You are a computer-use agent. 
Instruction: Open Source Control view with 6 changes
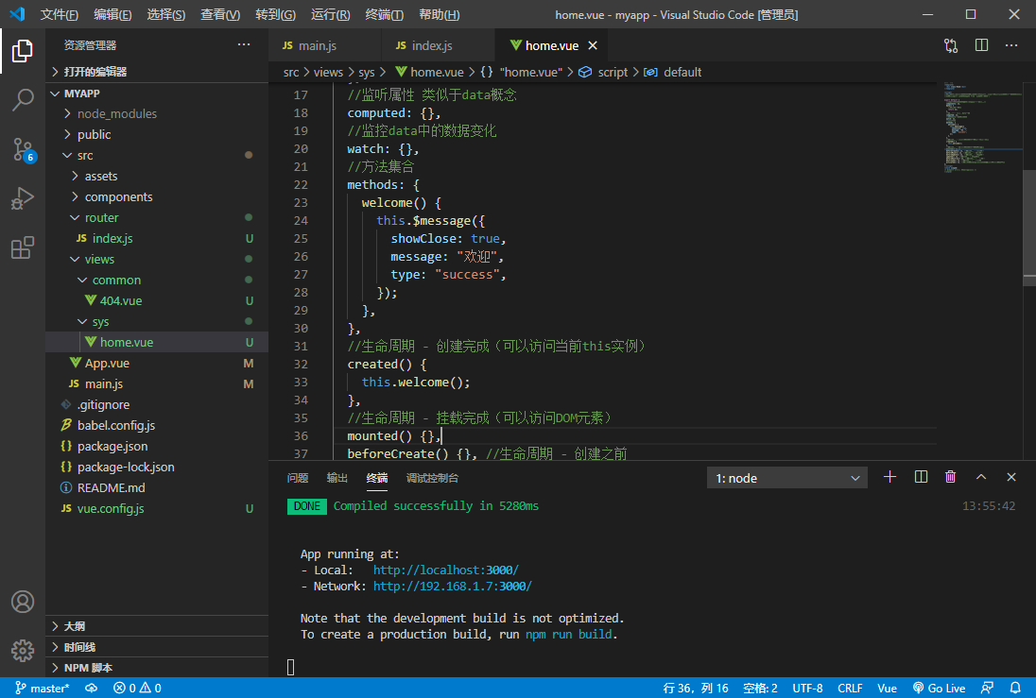pyautogui.click(x=23, y=149)
